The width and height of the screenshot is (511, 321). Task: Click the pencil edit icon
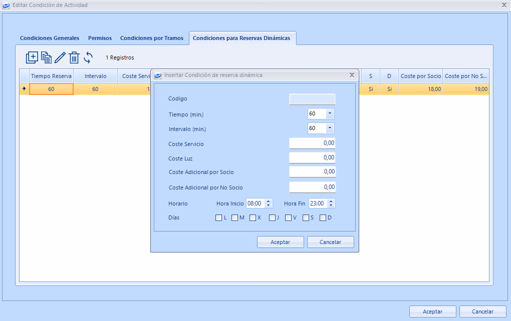tap(60, 57)
